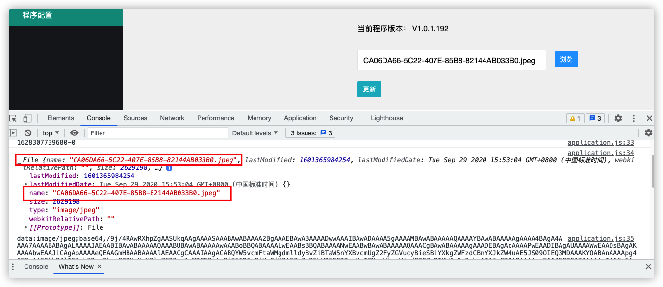
Task: Expand the [[Prototype]] property
Action: [x=26, y=227]
